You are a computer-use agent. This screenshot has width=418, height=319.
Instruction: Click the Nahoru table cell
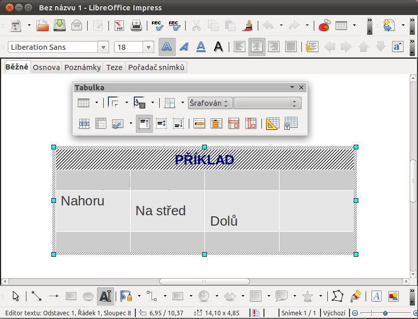(93, 211)
